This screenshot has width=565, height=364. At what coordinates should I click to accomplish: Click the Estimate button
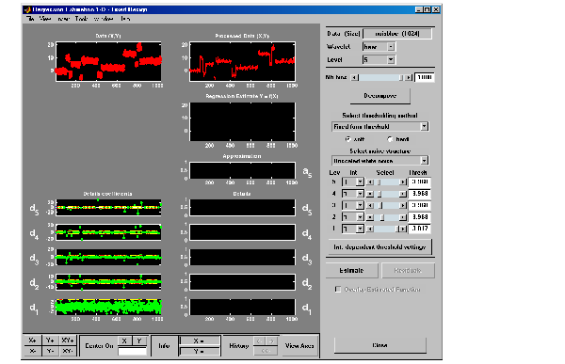(351, 270)
